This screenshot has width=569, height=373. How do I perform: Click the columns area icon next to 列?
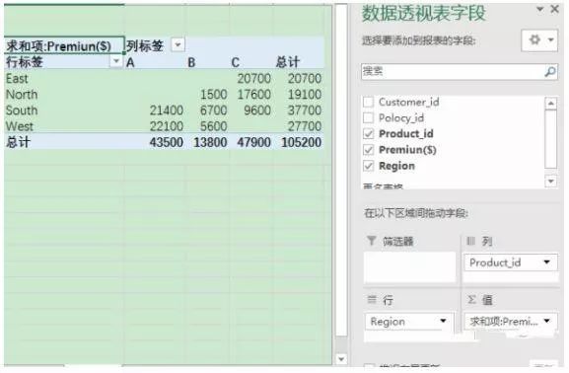pyautogui.click(x=470, y=241)
